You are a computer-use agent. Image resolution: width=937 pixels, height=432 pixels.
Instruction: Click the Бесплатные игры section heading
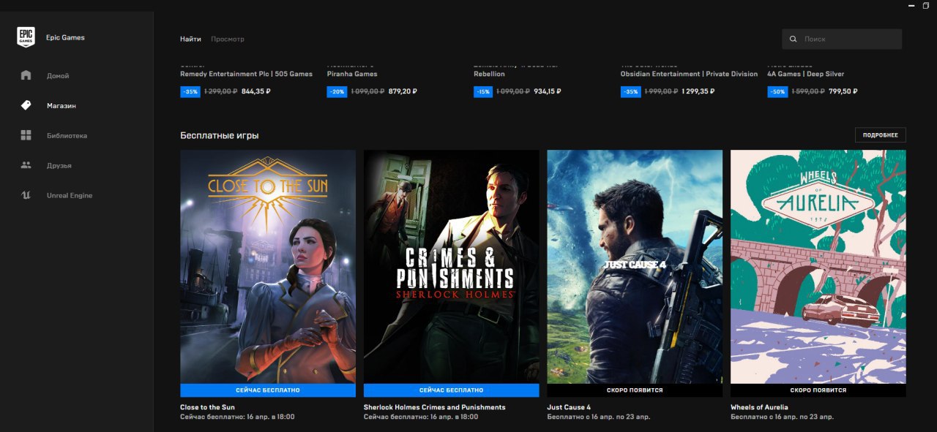(x=219, y=135)
